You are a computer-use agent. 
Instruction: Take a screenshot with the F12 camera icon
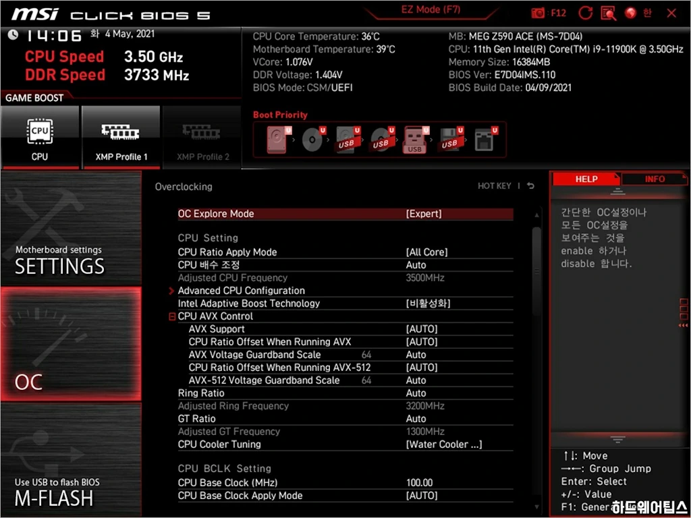pyautogui.click(x=538, y=13)
